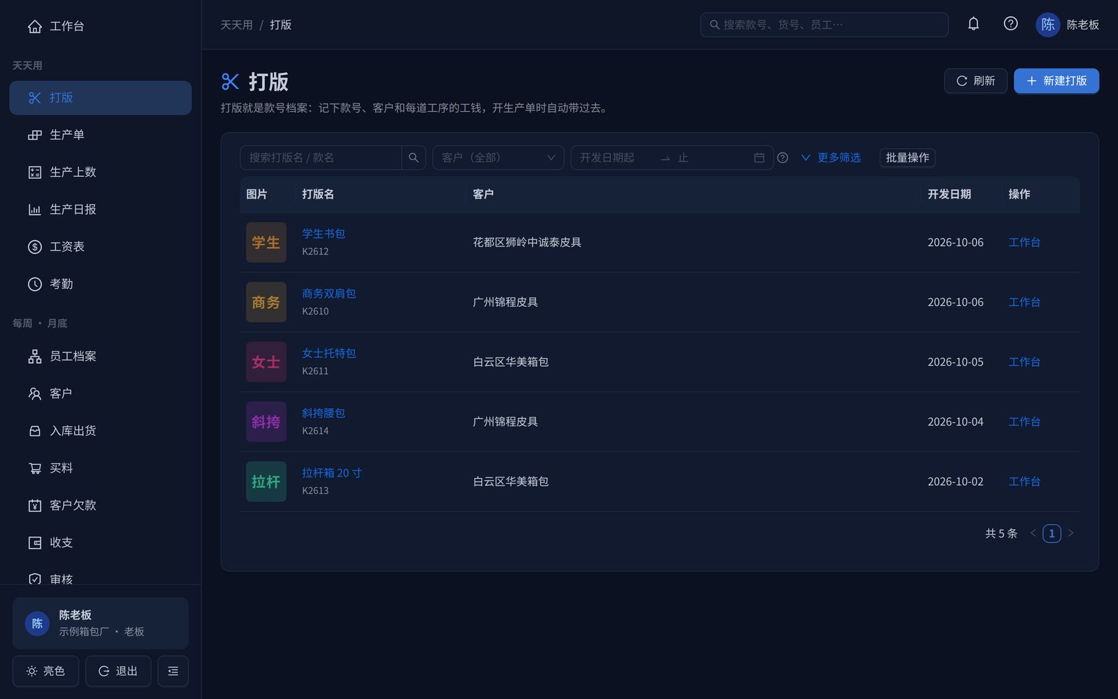Open the 工作台 home item in the sidebar
Image resolution: width=1118 pixels, height=699 pixels.
click(x=100, y=26)
